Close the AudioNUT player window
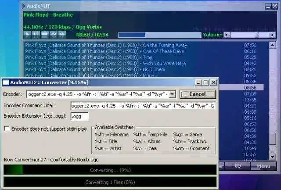The width and height of the screenshot is (281, 190). (x=274, y=6)
